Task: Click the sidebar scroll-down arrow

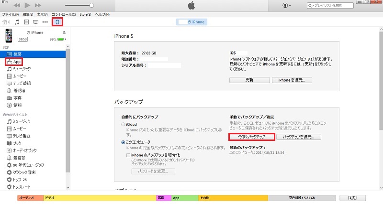Action: 68,188
